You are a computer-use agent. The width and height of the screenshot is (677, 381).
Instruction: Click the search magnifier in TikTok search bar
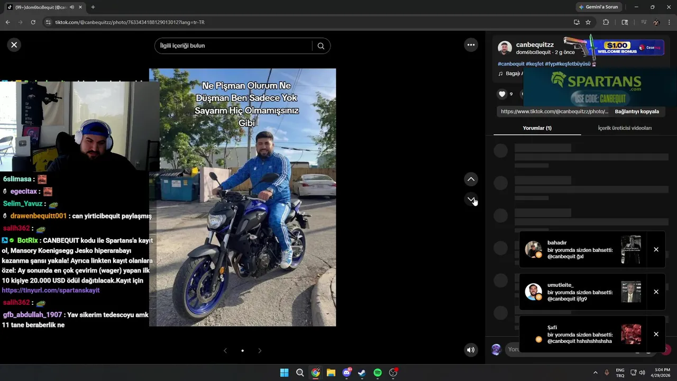pyautogui.click(x=321, y=46)
